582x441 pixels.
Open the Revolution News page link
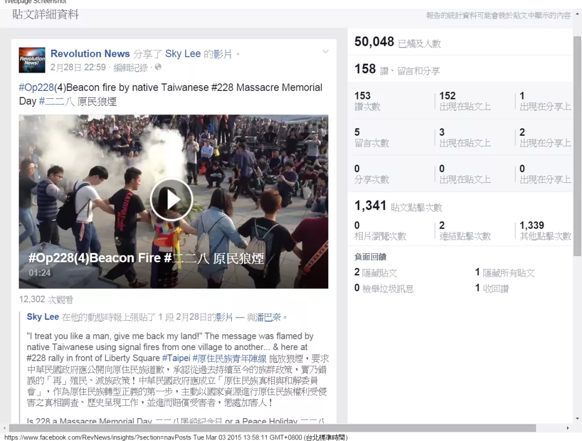[x=90, y=53]
